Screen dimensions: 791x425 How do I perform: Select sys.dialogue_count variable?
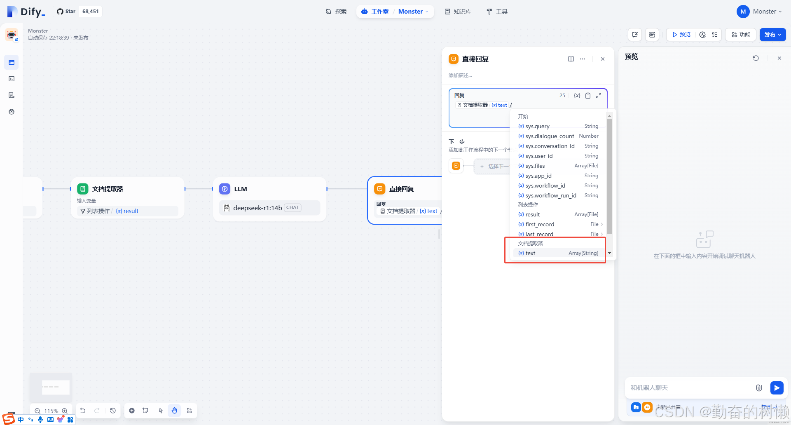[558, 136]
